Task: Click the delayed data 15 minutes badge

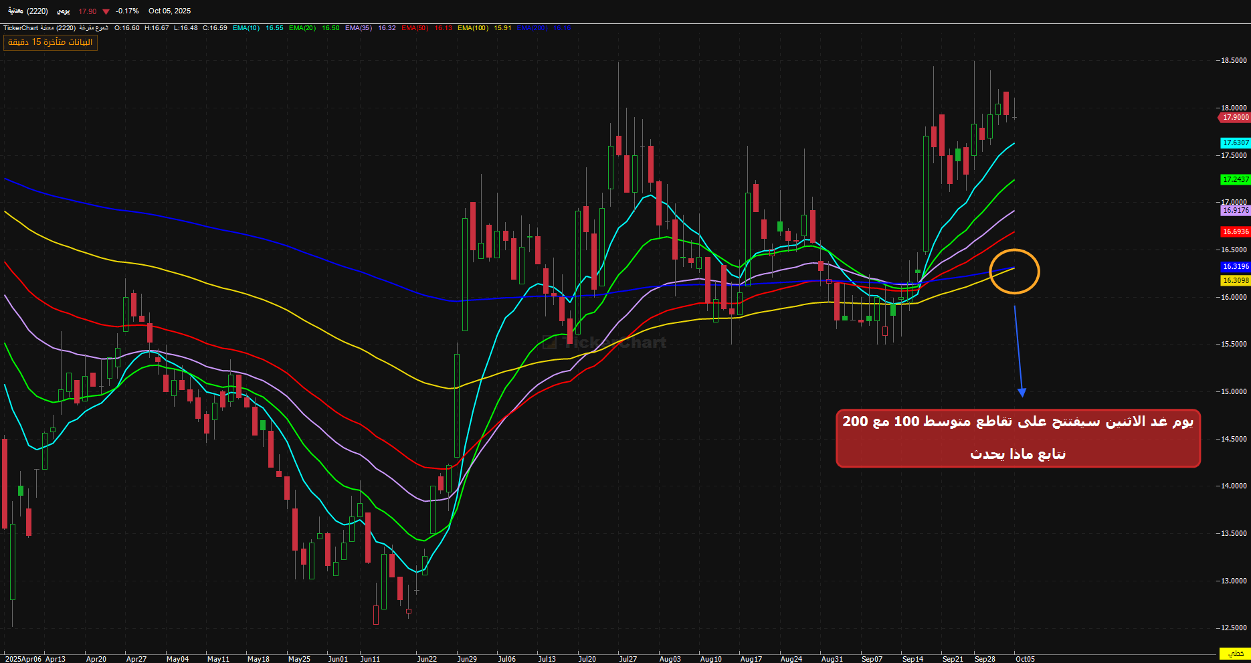Action: (50, 42)
